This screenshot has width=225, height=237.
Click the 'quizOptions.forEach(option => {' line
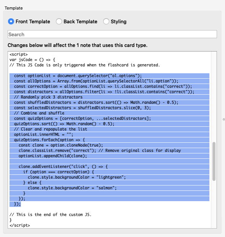[49, 140]
